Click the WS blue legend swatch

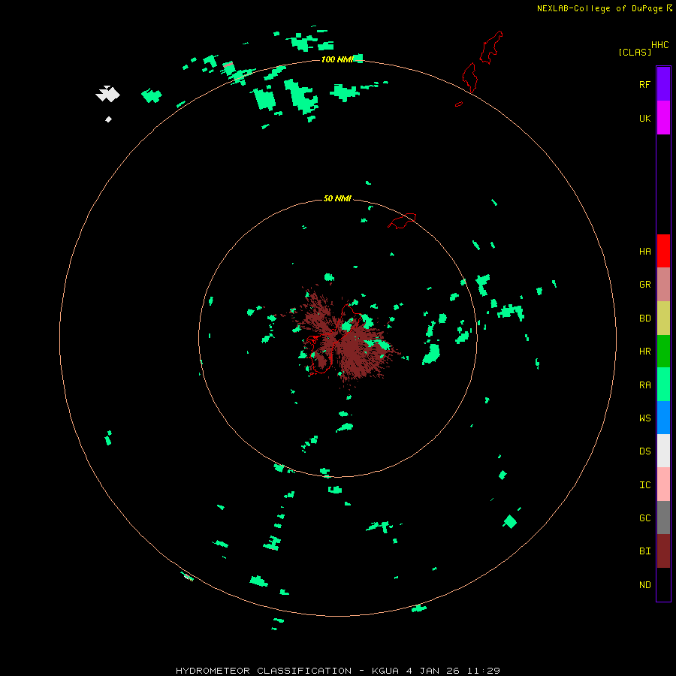pos(663,418)
